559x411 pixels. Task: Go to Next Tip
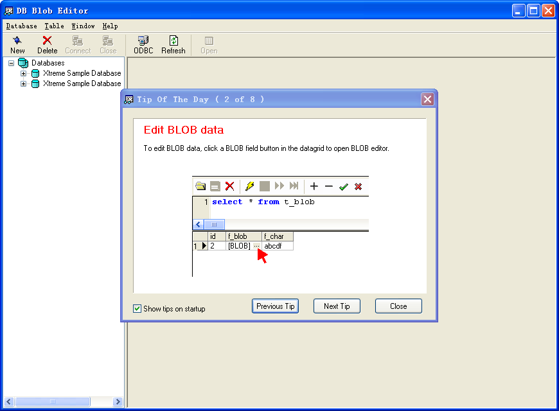[x=337, y=306]
